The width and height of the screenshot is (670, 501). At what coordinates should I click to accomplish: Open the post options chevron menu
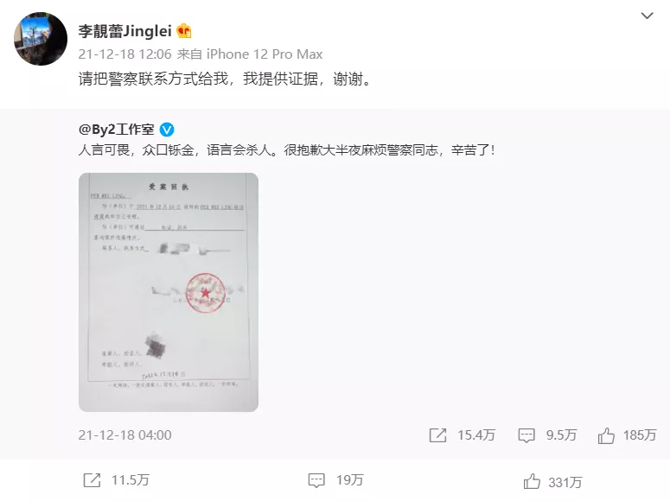click(647, 16)
